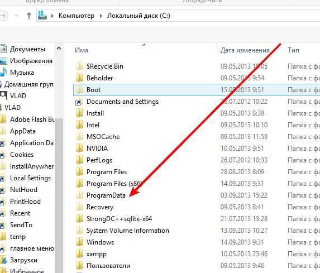Select the ProgramData folder icon
Viewport: 320px width, 273px height.
pos(79,195)
